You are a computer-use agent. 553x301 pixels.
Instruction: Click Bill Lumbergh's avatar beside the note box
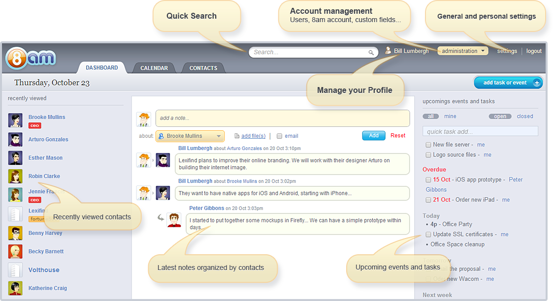click(x=143, y=118)
